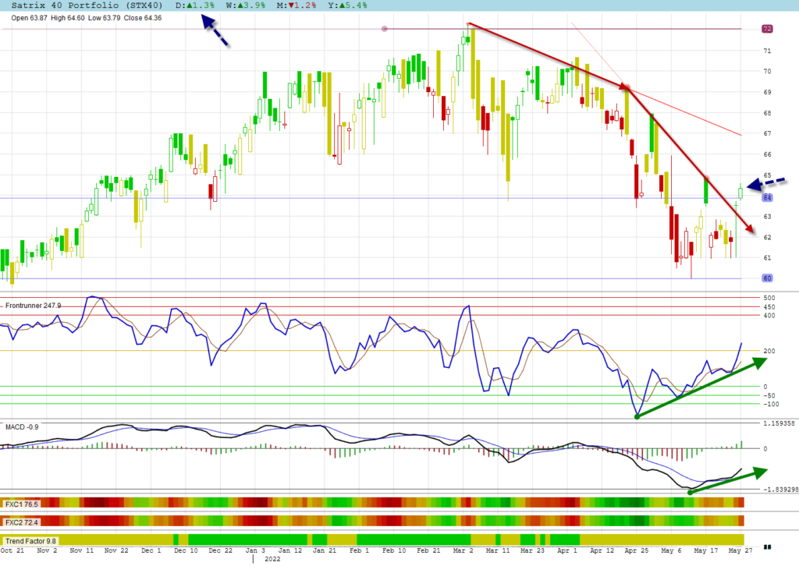Click the 69 price axis label
This screenshot has width=799, height=573.
click(x=768, y=92)
